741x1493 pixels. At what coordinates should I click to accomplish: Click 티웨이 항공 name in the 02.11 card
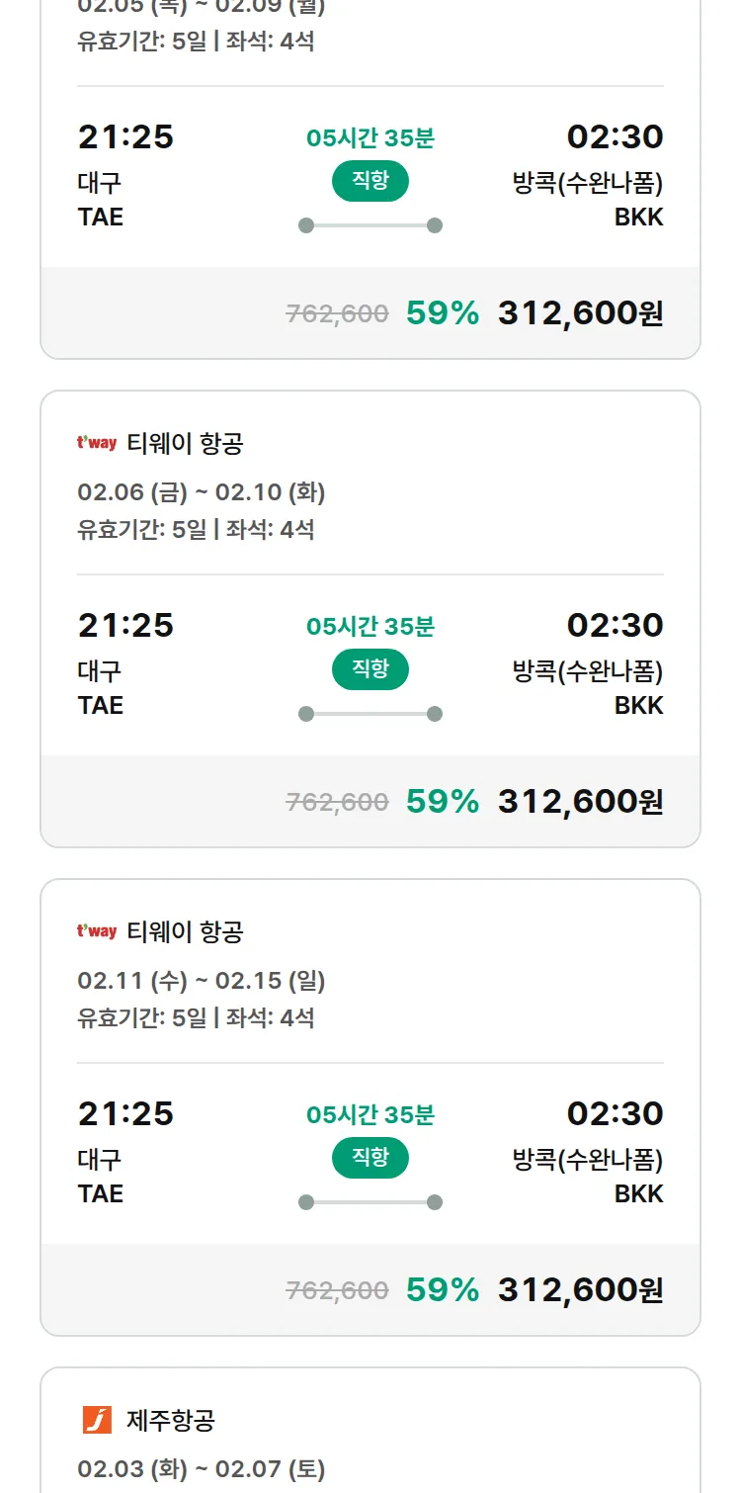pyautogui.click(x=185, y=932)
